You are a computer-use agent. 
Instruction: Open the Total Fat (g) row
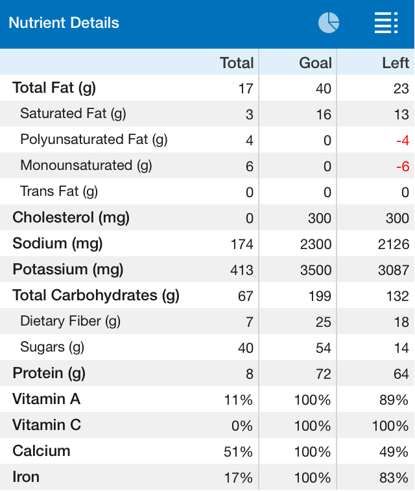(x=54, y=88)
